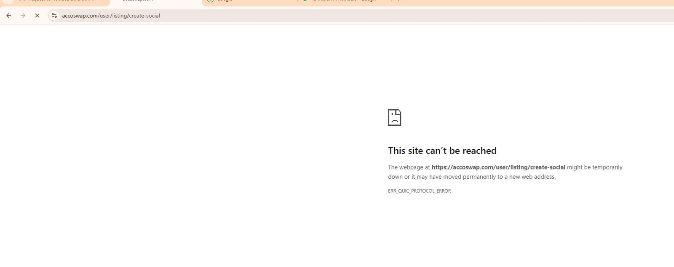674x267 pixels.
Task: Switch to the first tab starting with 'Request'
Action: point(61,1)
